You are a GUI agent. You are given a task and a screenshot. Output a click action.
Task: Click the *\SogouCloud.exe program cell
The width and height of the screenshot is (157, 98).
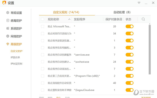pyautogui.click(x=84, y=90)
